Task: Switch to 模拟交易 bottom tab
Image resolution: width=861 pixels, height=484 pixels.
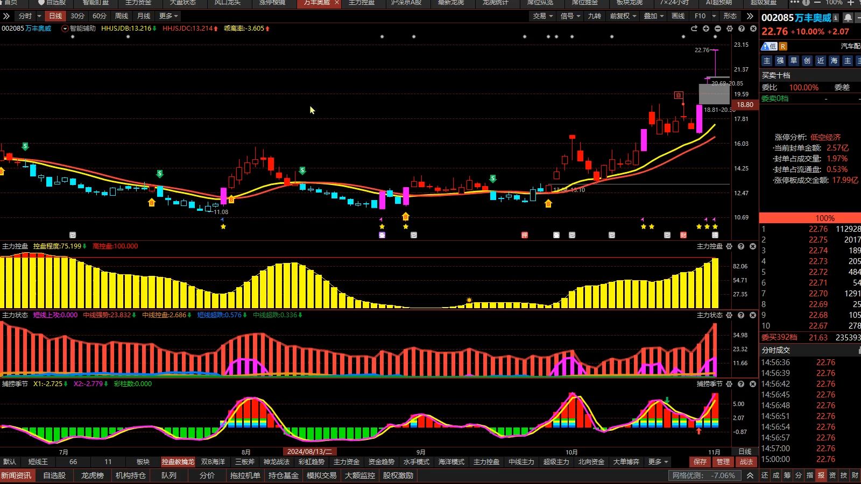Action: coord(322,476)
